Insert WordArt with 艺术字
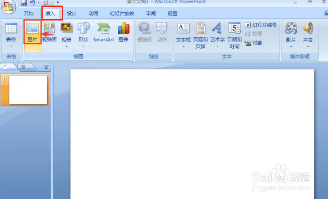This screenshot has height=199, width=328. [218, 32]
